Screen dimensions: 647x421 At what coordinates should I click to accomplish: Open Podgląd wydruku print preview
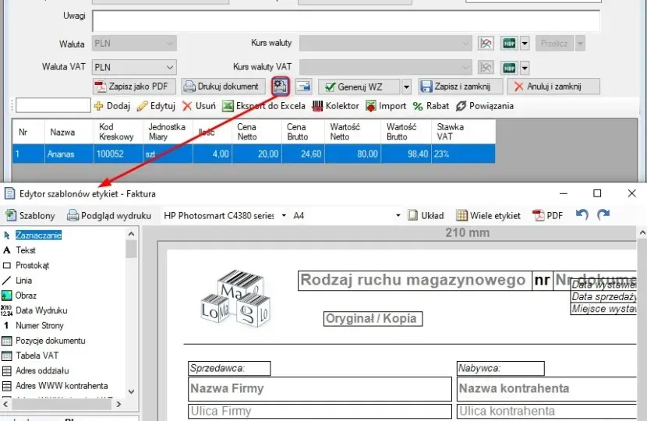(x=109, y=215)
